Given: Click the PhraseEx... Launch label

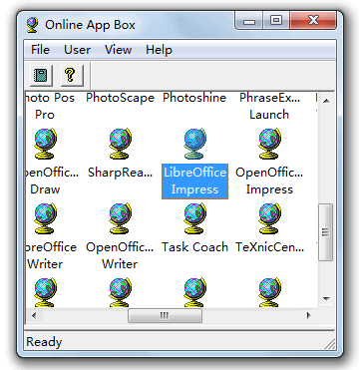Looking at the screenshot, I should point(269,106).
